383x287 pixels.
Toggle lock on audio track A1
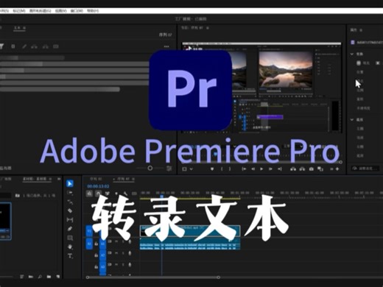[x=96, y=244]
